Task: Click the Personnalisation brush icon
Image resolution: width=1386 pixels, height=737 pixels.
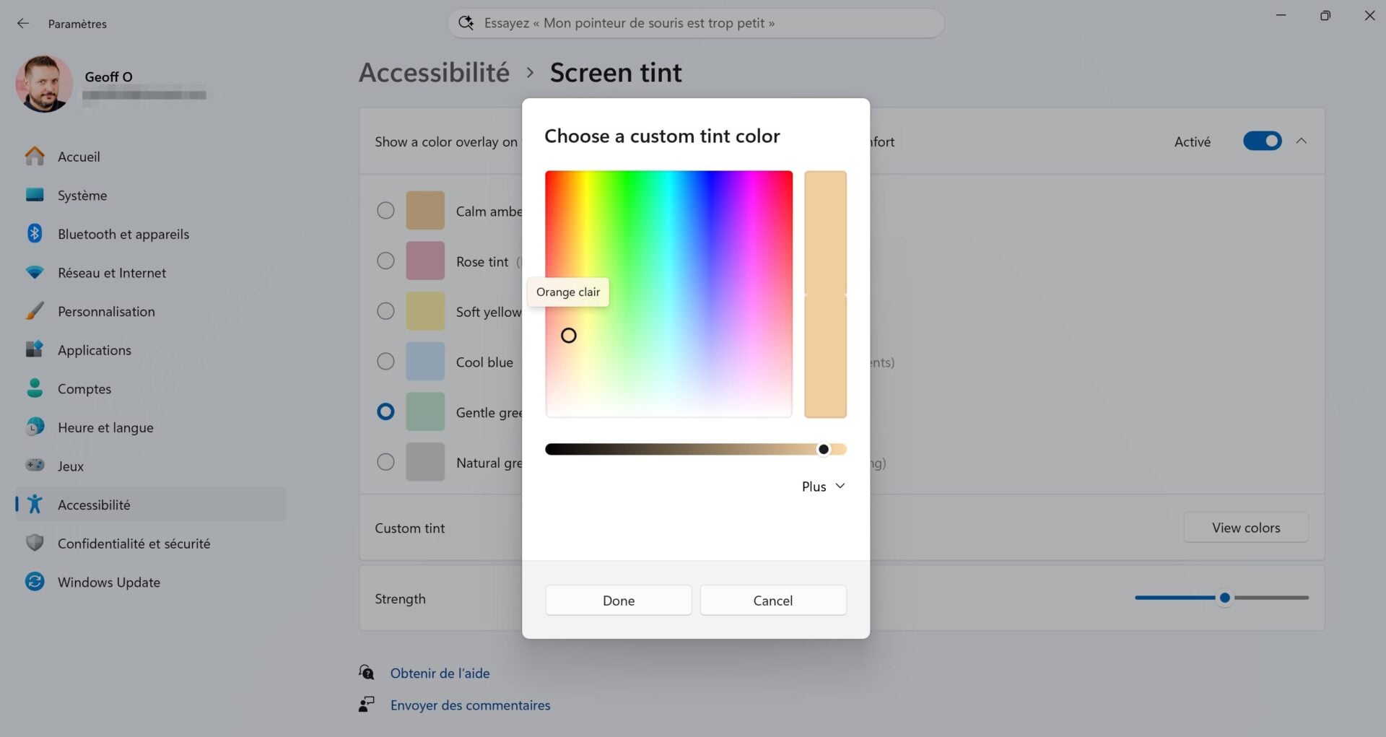Action: [x=35, y=311]
